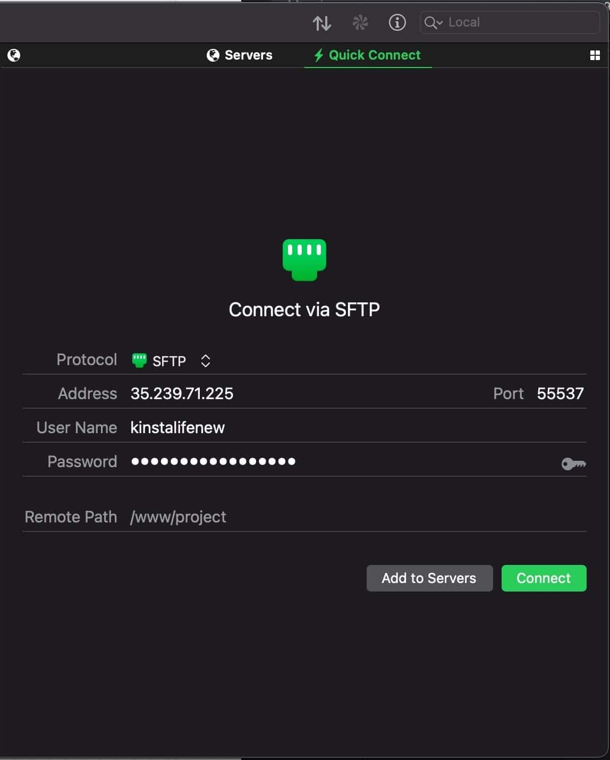
Task: Click the globe icon at top left
Action: [x=14, y=55]
